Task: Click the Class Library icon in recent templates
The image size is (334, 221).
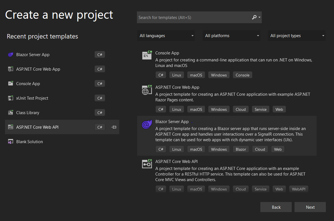Action: (x=10, y=112)
